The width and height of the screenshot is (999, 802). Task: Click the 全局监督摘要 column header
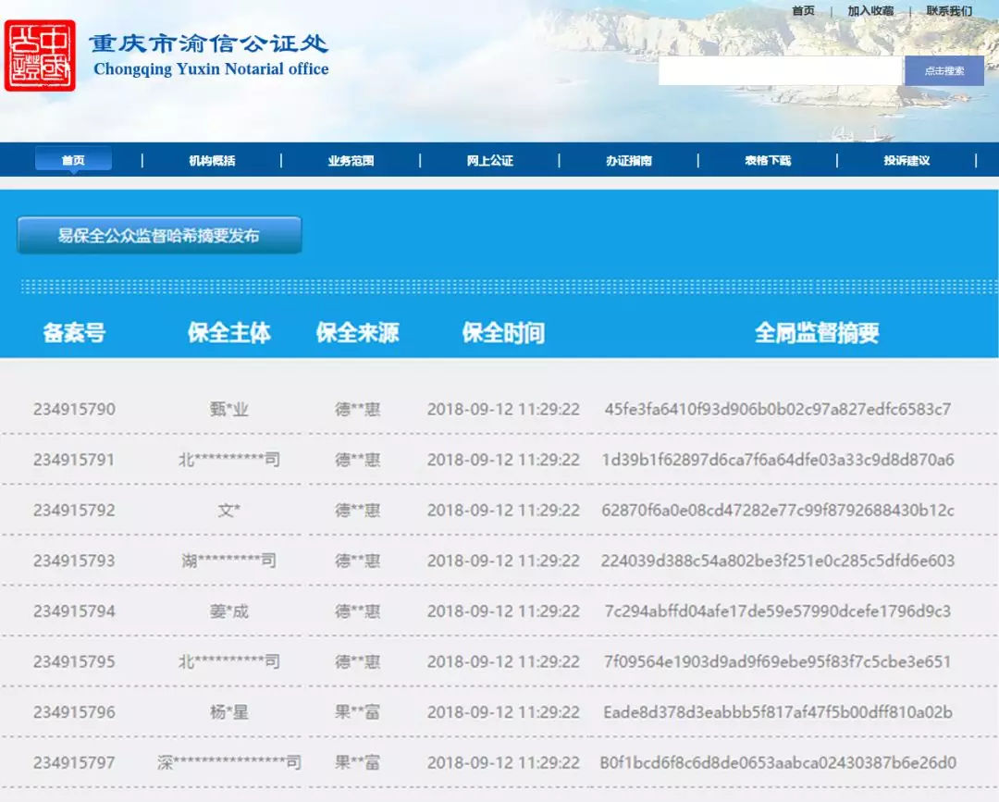816,334
